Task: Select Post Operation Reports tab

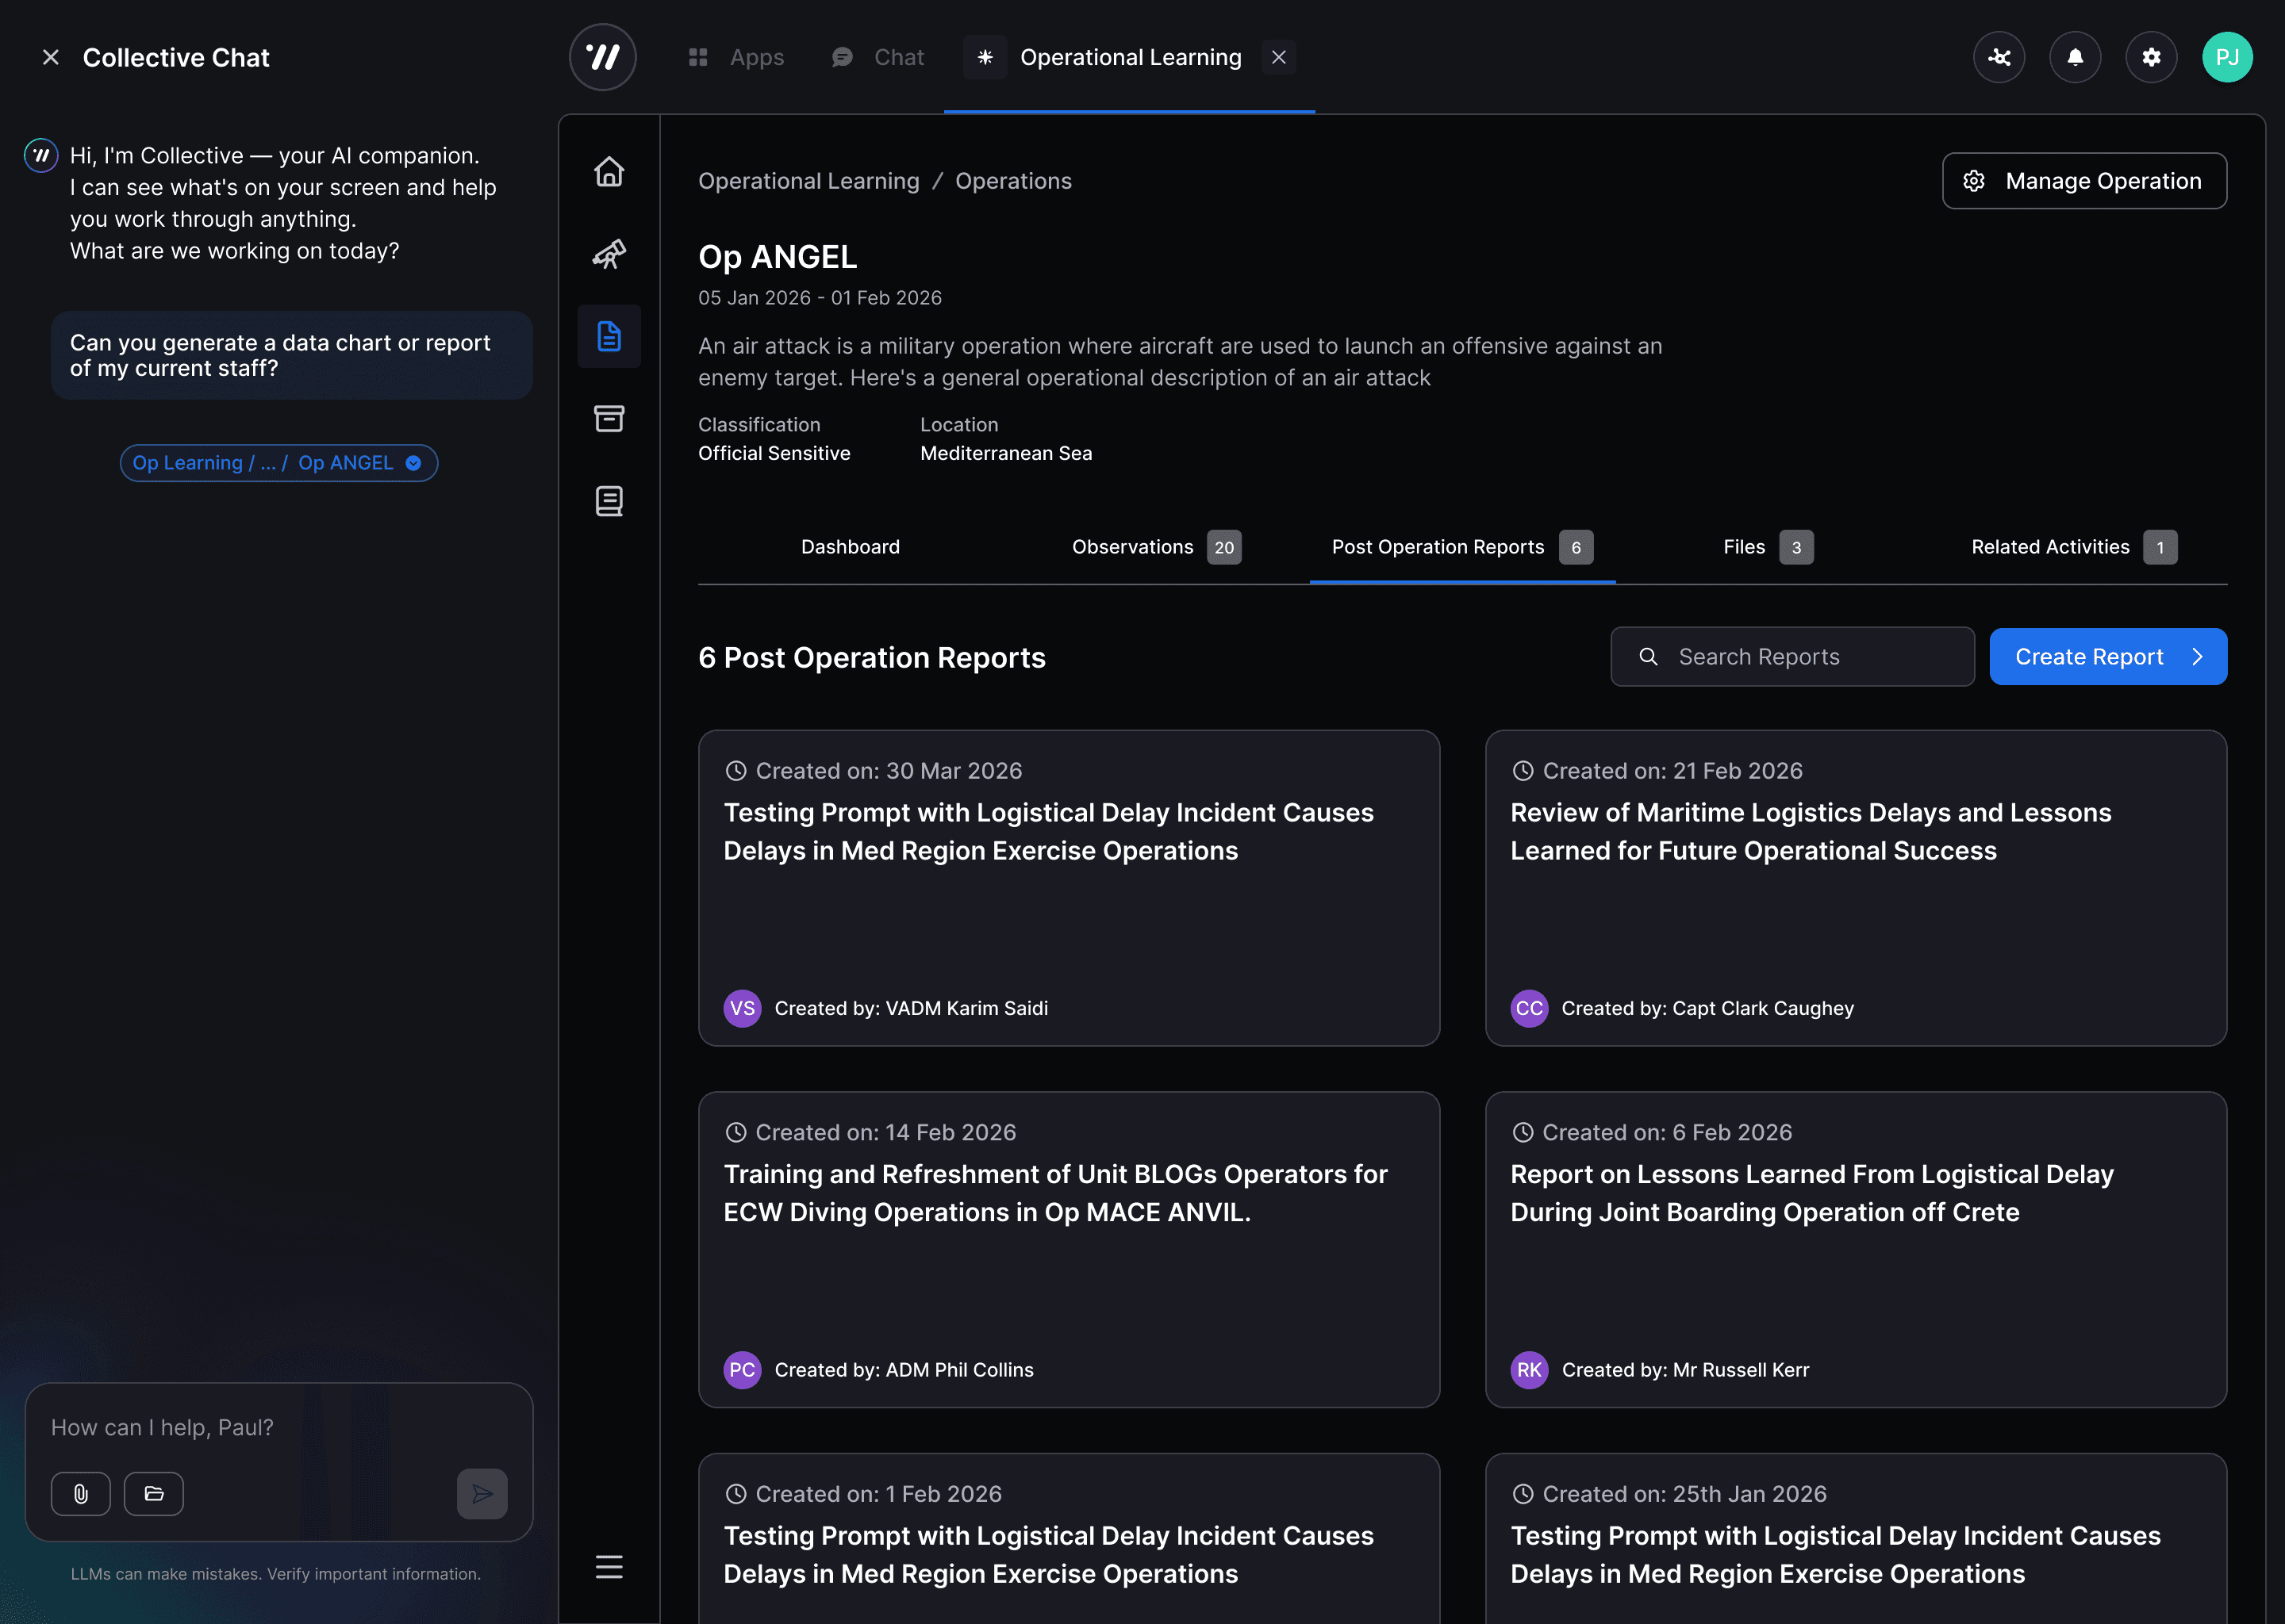Action: pos(1461,547)
